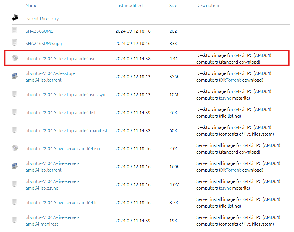Click the file icon for live-server-amd64.iso.zsync
The width and height of the screenshot is (294, 232).
tap(14, 184)
